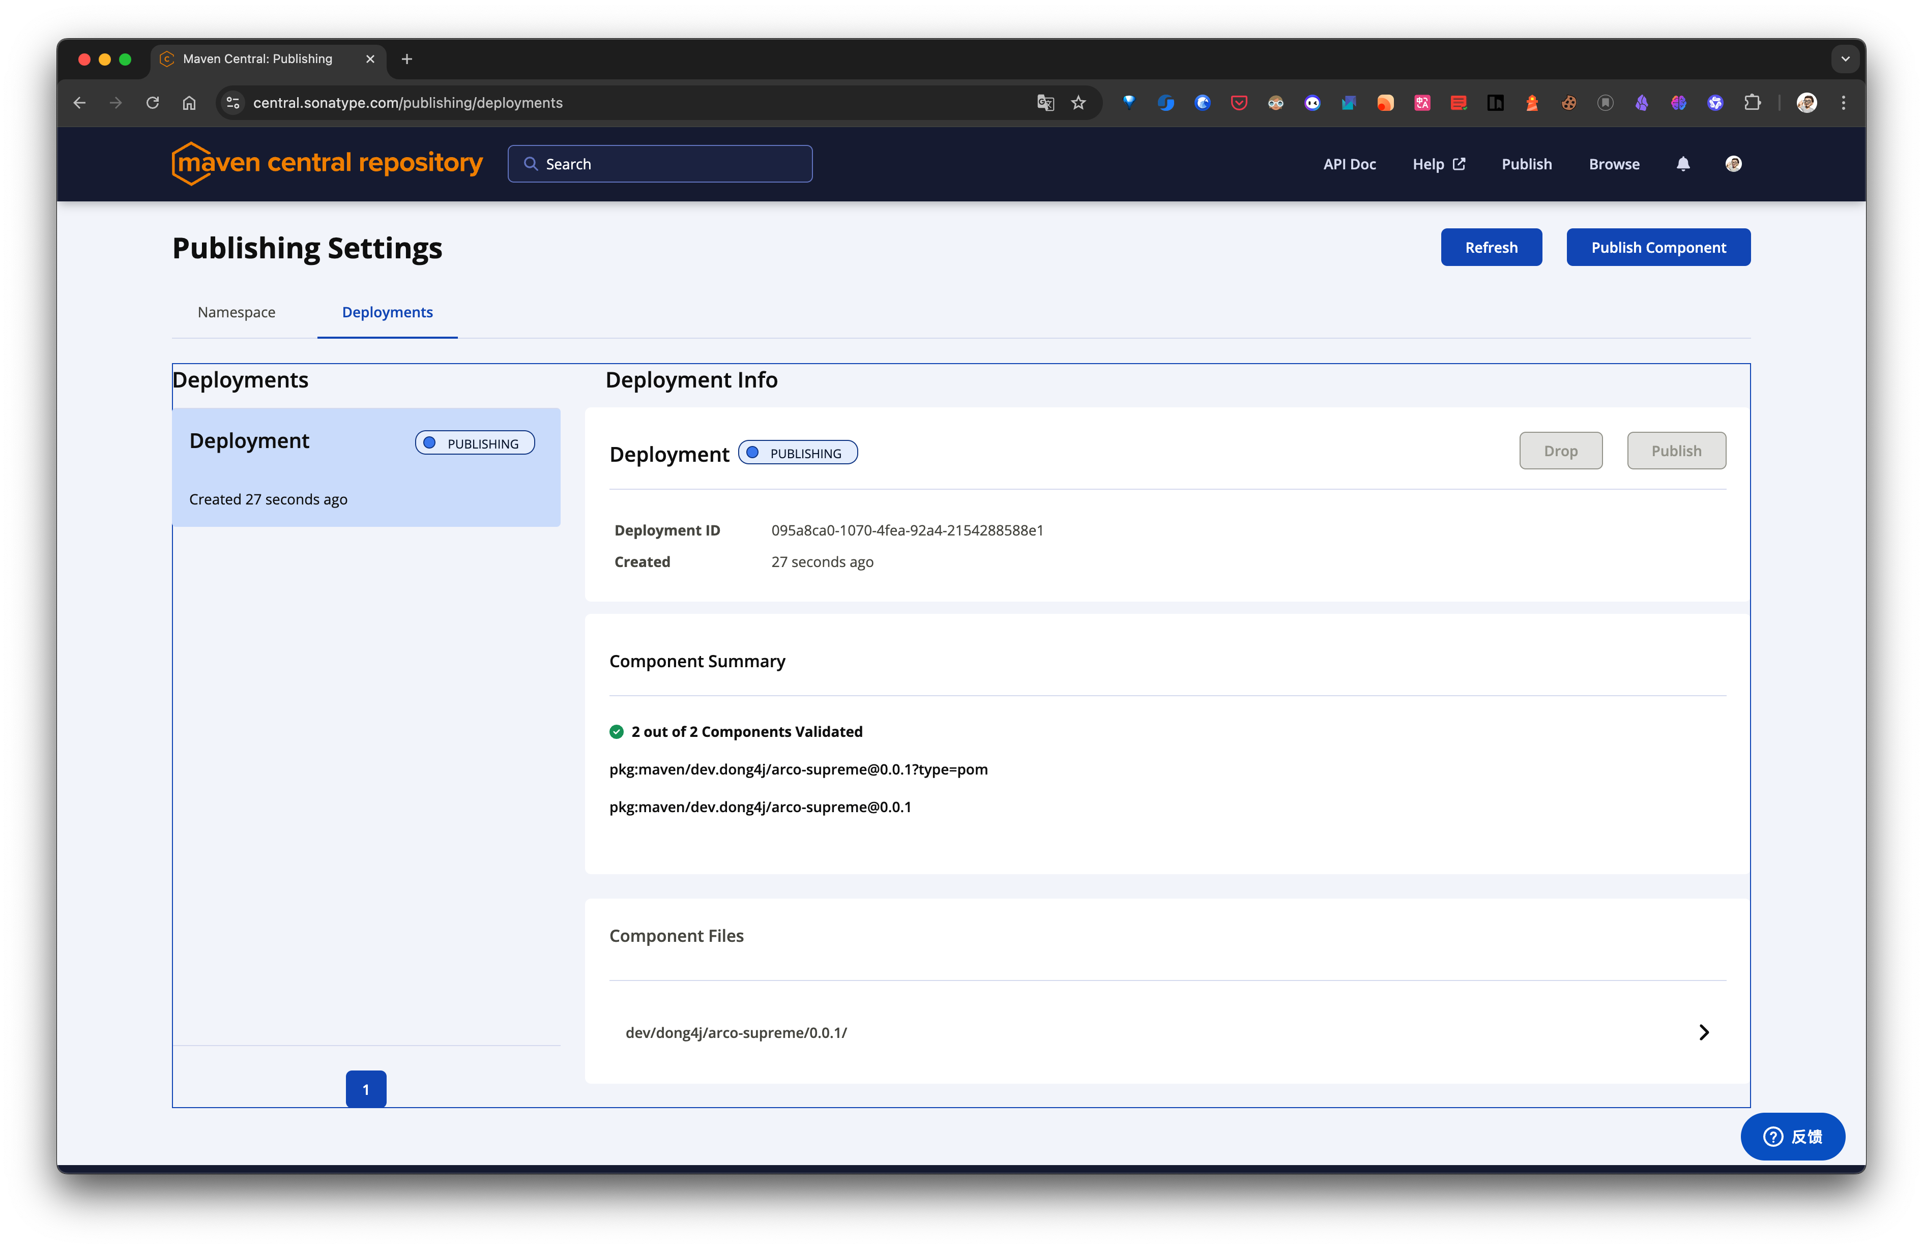This screenshot has width=1923, height=1249.
Task: Open Chrome's three-dot menu
Action: click(1843, 103)
